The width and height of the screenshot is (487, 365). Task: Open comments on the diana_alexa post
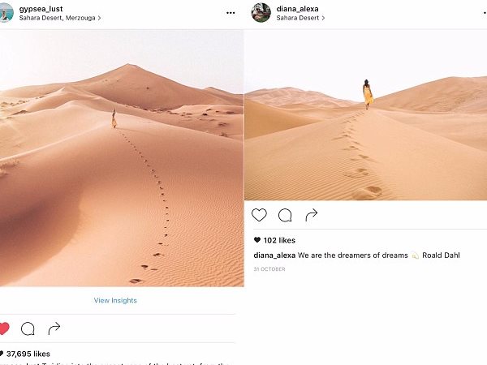pos(285,215)
